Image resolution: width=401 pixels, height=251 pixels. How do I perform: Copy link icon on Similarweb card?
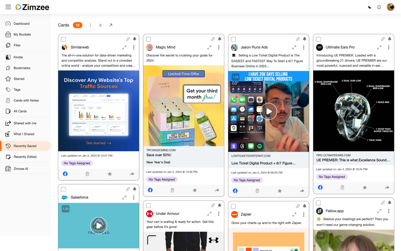click(128, 39)
